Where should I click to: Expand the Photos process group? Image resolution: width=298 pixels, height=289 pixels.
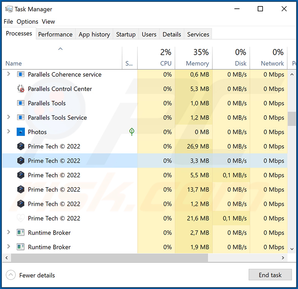point(9,132)
